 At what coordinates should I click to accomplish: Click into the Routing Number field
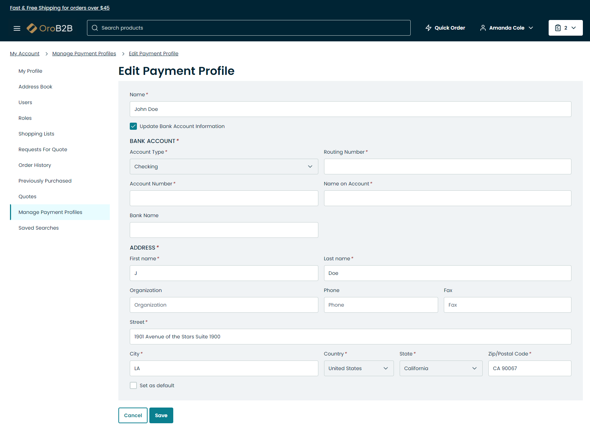pos(447,167)
